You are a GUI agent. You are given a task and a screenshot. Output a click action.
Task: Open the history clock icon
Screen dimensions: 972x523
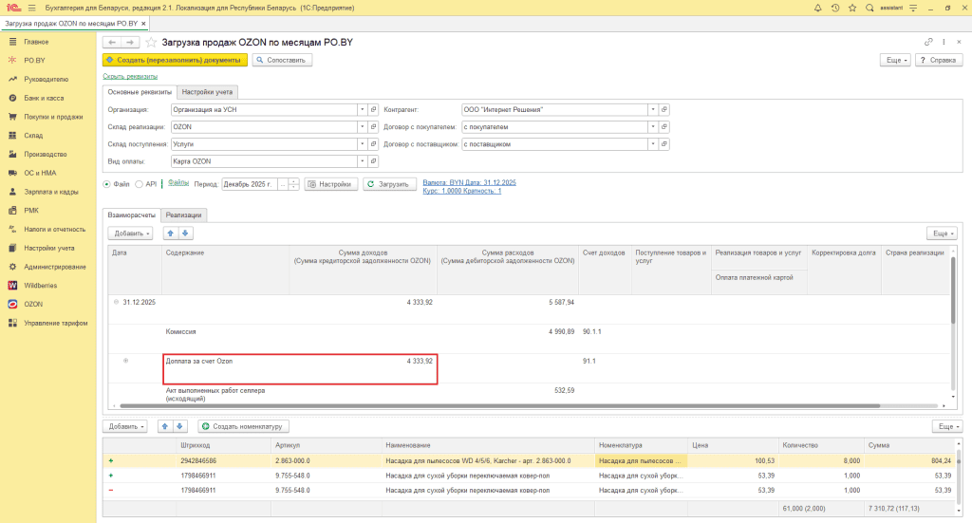click(835, 8)
